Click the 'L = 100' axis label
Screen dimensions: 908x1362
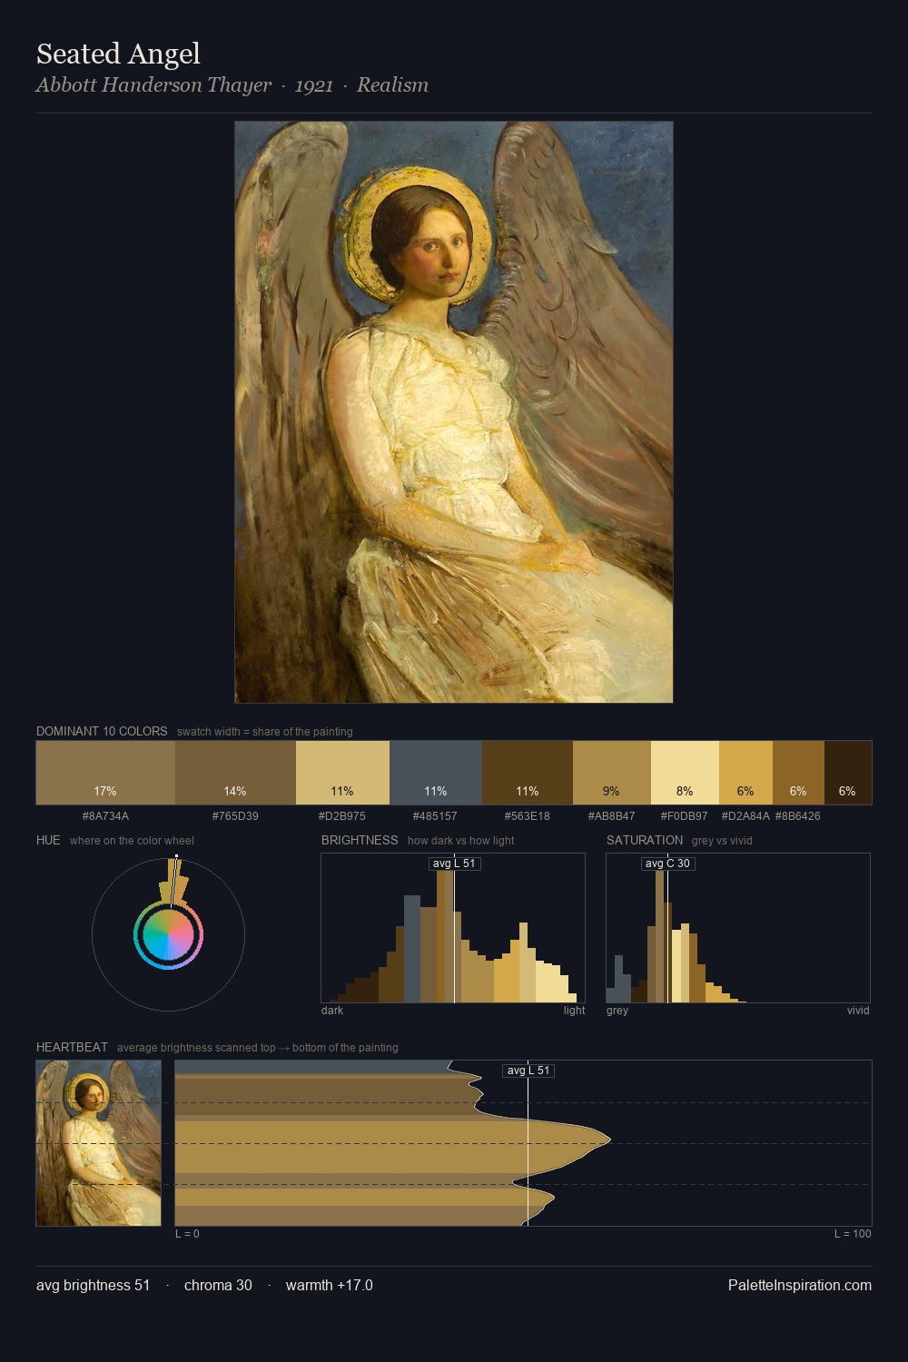point(853,1234)
